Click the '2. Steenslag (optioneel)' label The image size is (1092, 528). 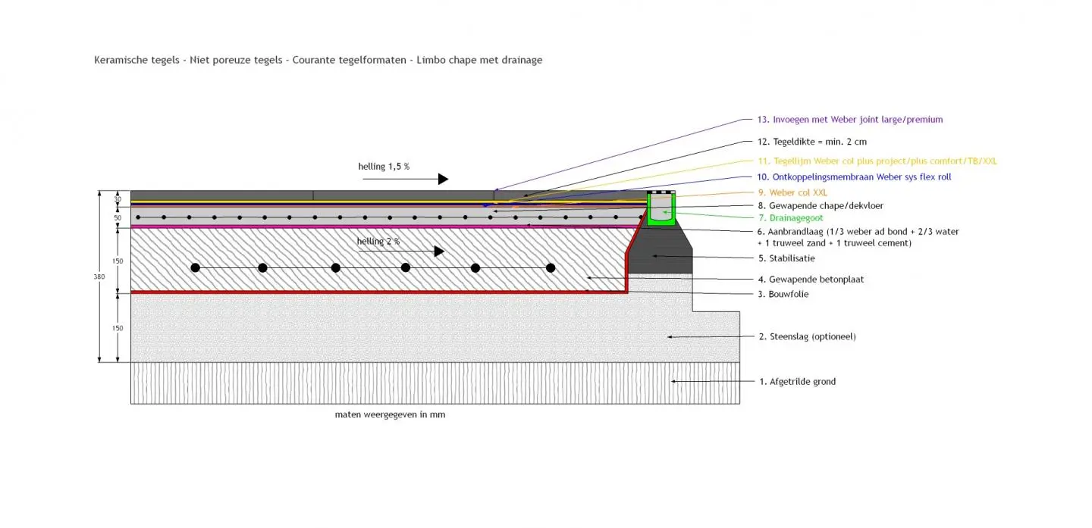tap(807, 336)
